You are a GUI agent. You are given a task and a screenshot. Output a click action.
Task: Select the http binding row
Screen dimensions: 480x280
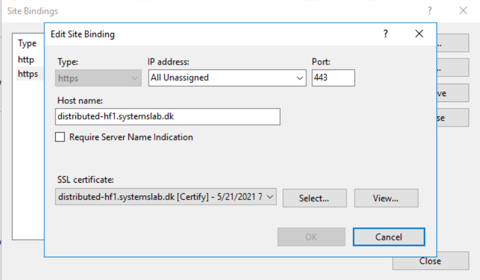coord(27,60)
